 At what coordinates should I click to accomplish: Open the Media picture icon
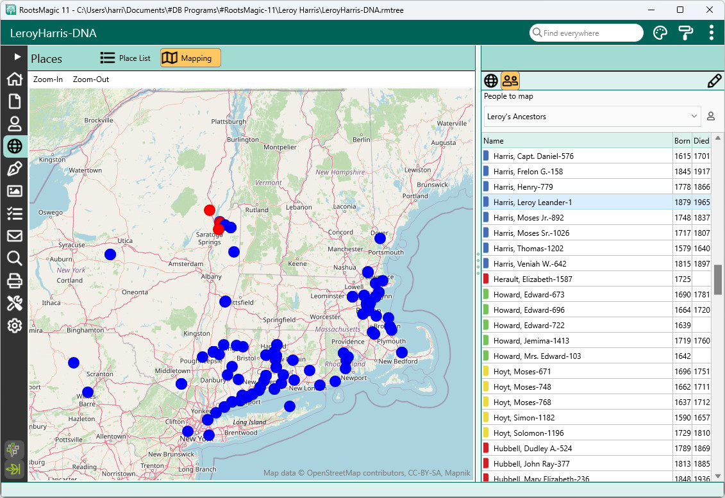(x=14, y=191)
